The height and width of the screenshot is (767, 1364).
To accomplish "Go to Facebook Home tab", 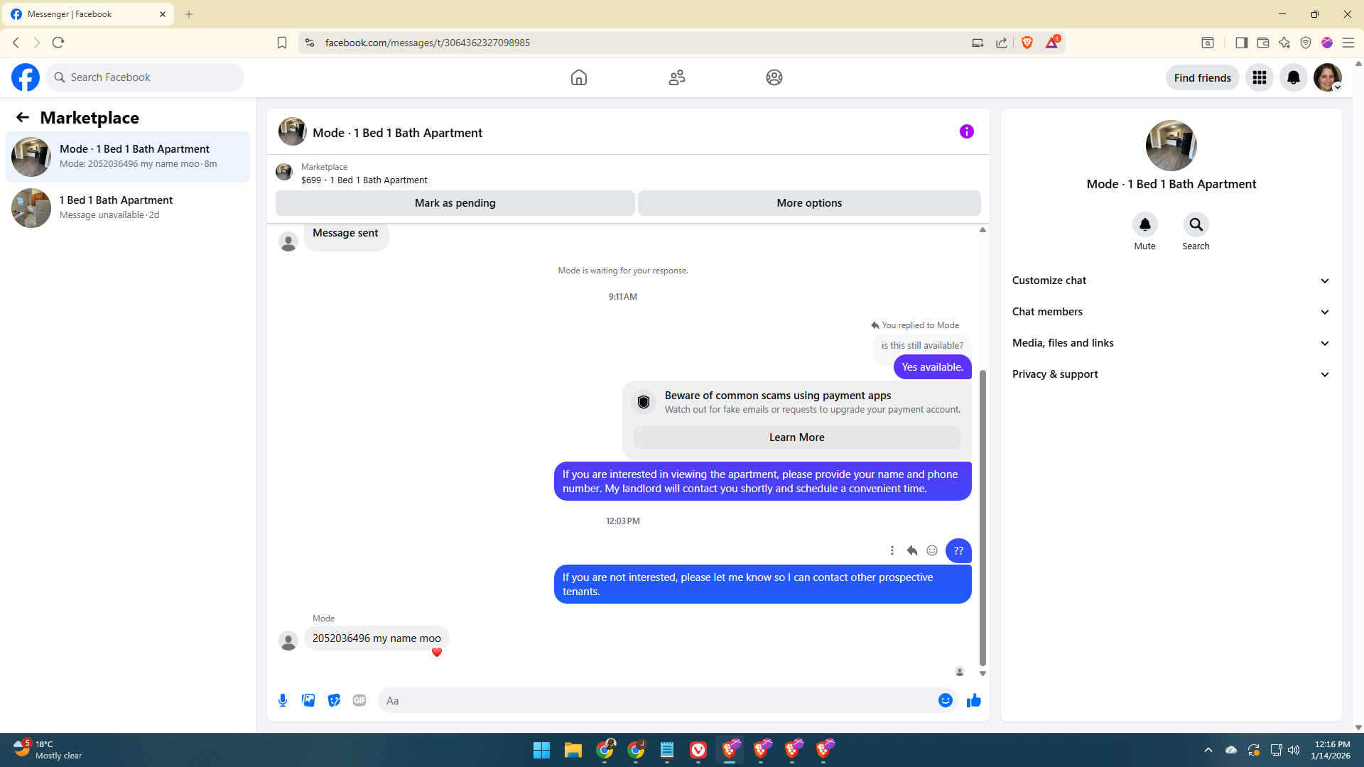I will (x=579, y=77).
